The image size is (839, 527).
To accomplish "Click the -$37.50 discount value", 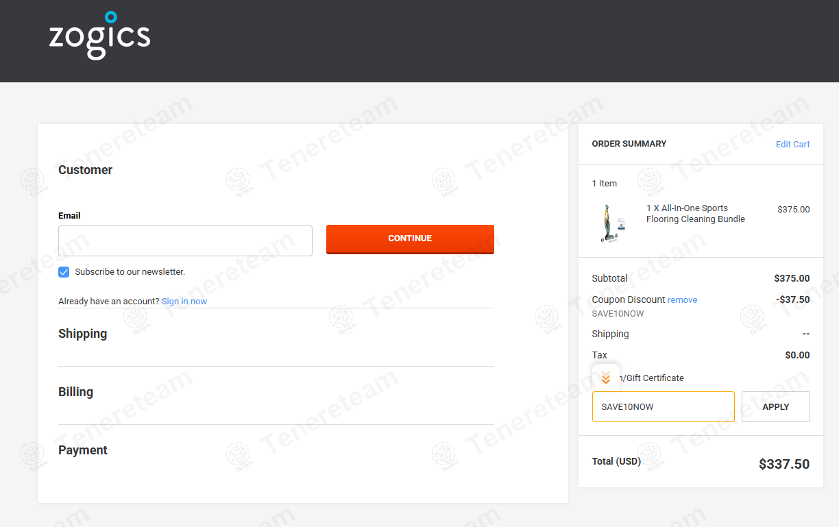I will tap(793, 300).
